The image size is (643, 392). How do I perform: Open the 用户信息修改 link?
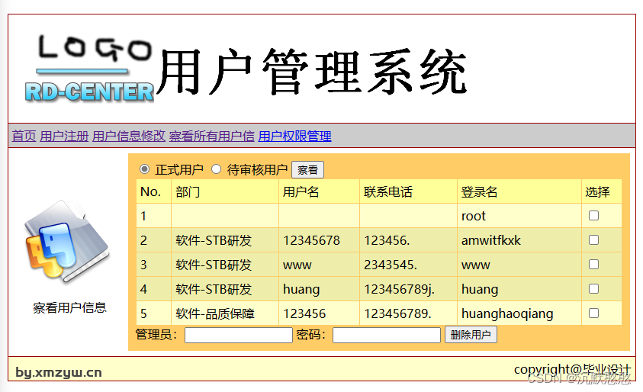129,136
